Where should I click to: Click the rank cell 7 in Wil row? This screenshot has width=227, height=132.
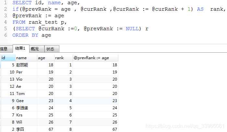point(64,122)
